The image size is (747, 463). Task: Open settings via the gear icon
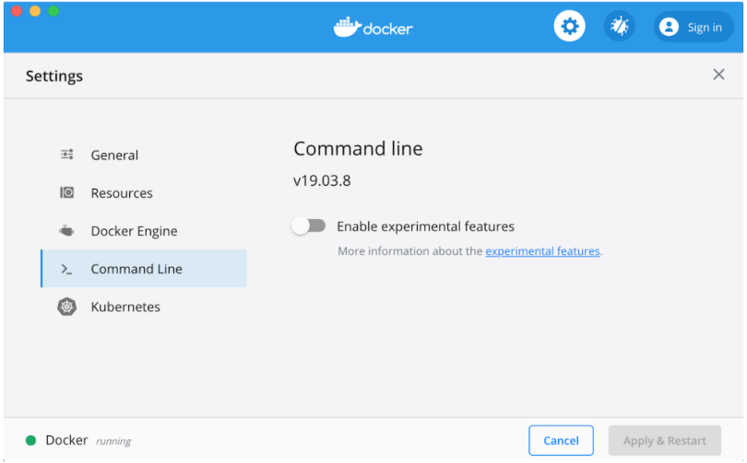[569, 26]
